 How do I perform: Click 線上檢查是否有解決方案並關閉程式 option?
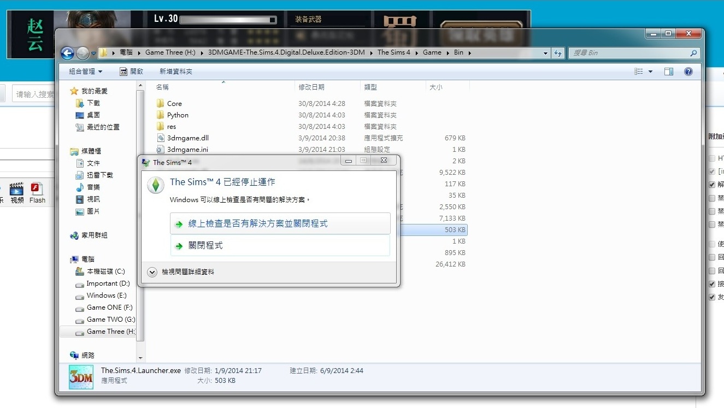point(280,224)
